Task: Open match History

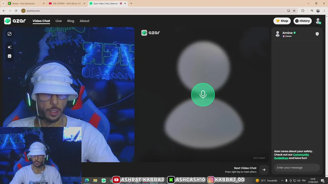Action: pos(303,21)
